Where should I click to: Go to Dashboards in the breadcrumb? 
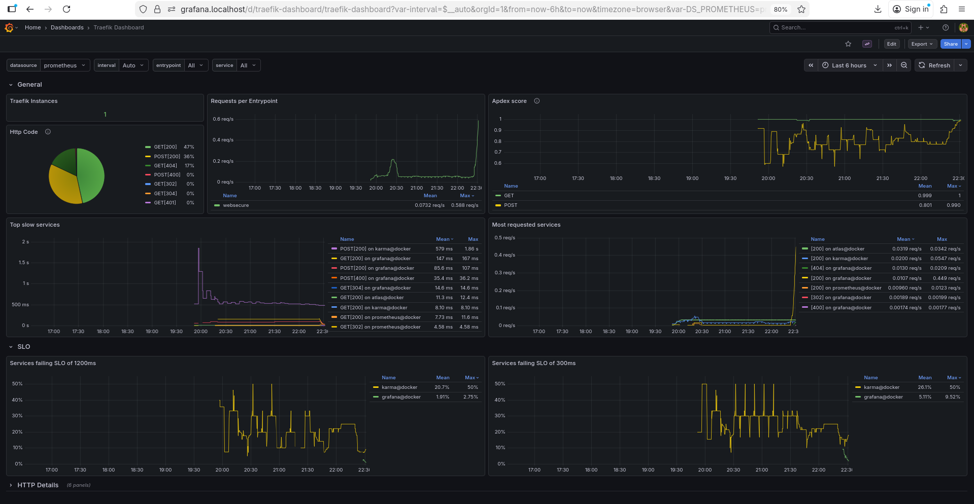click(x=67, y=28)
